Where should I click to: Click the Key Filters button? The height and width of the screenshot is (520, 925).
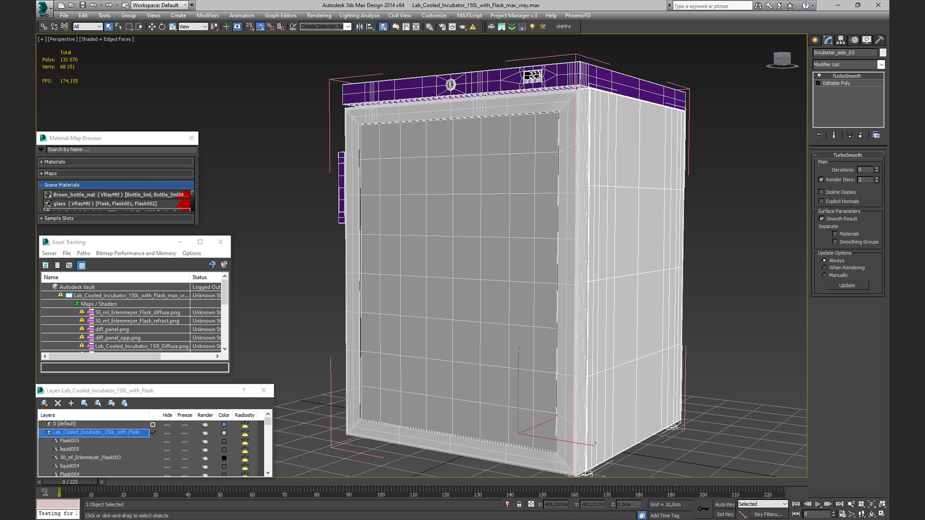(768, 514)
